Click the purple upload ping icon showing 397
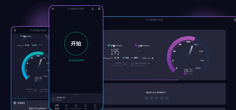Viewport: 236px width, 110px height. pos(132,58)
